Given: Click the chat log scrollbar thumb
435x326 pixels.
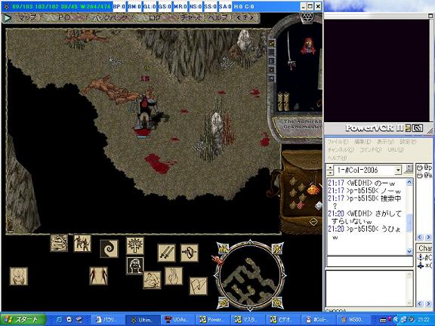Looking at the screenshot, I should [409, 223].
